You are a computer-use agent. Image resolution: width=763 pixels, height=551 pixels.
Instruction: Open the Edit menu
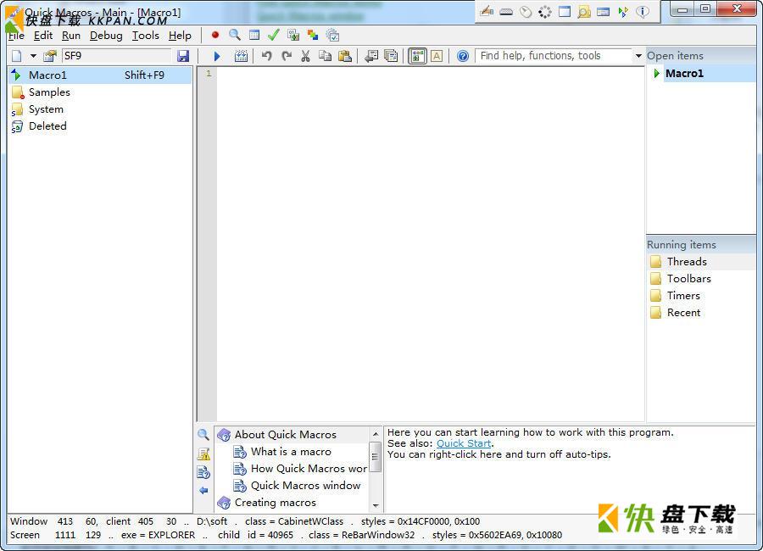43,36
